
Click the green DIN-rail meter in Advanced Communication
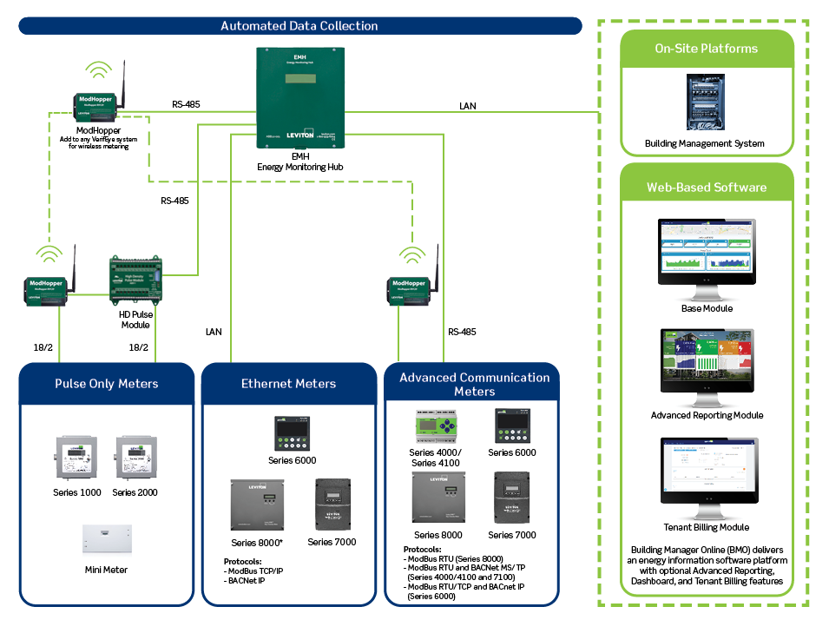[x=444, y=425]
